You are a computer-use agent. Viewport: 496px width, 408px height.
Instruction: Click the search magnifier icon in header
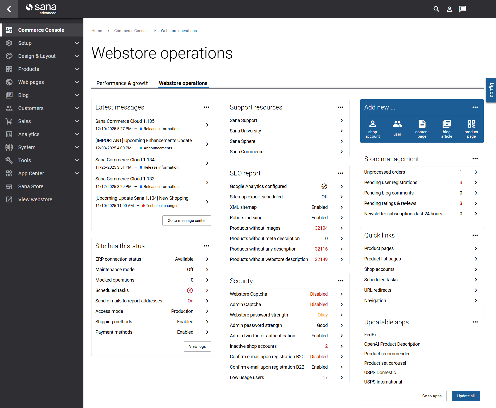[436, 9]
